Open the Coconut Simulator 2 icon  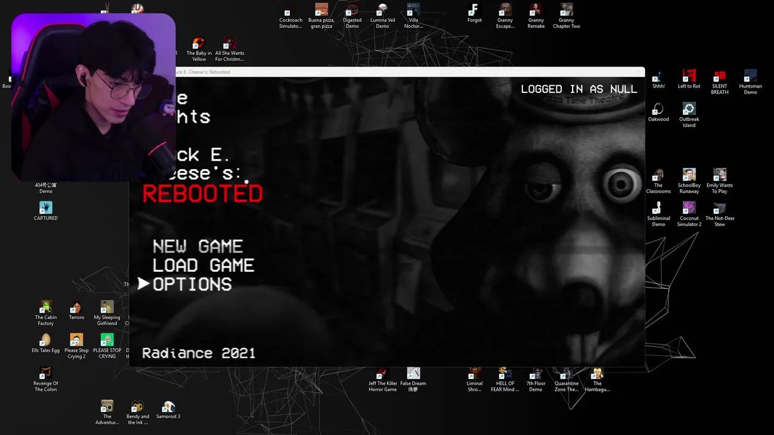pyautogui.click(x=689, y=214)
